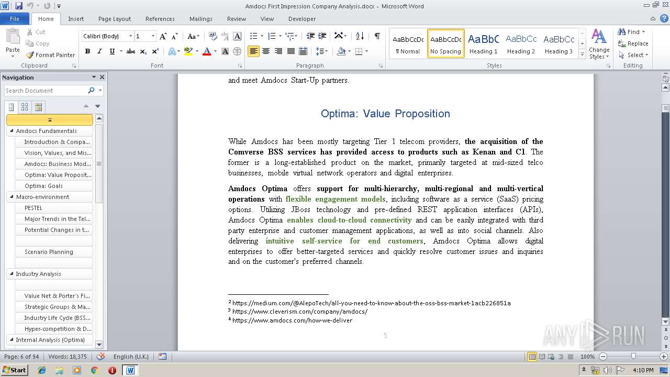Image resolution: width=670 pixels, height=377 pixels.
Task: Apply text highlight color
Action: coord(188,51)
